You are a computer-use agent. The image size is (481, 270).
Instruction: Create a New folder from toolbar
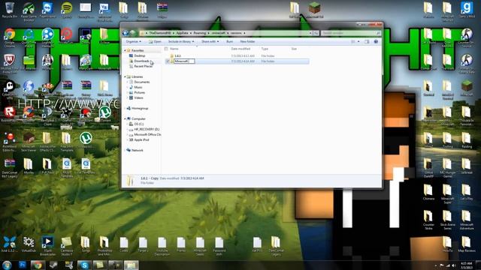tap(247, 41)
